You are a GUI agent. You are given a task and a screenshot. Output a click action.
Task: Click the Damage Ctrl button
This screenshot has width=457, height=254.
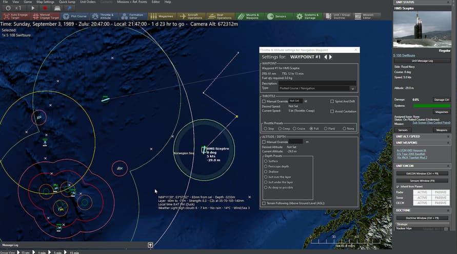coord(442,100)
